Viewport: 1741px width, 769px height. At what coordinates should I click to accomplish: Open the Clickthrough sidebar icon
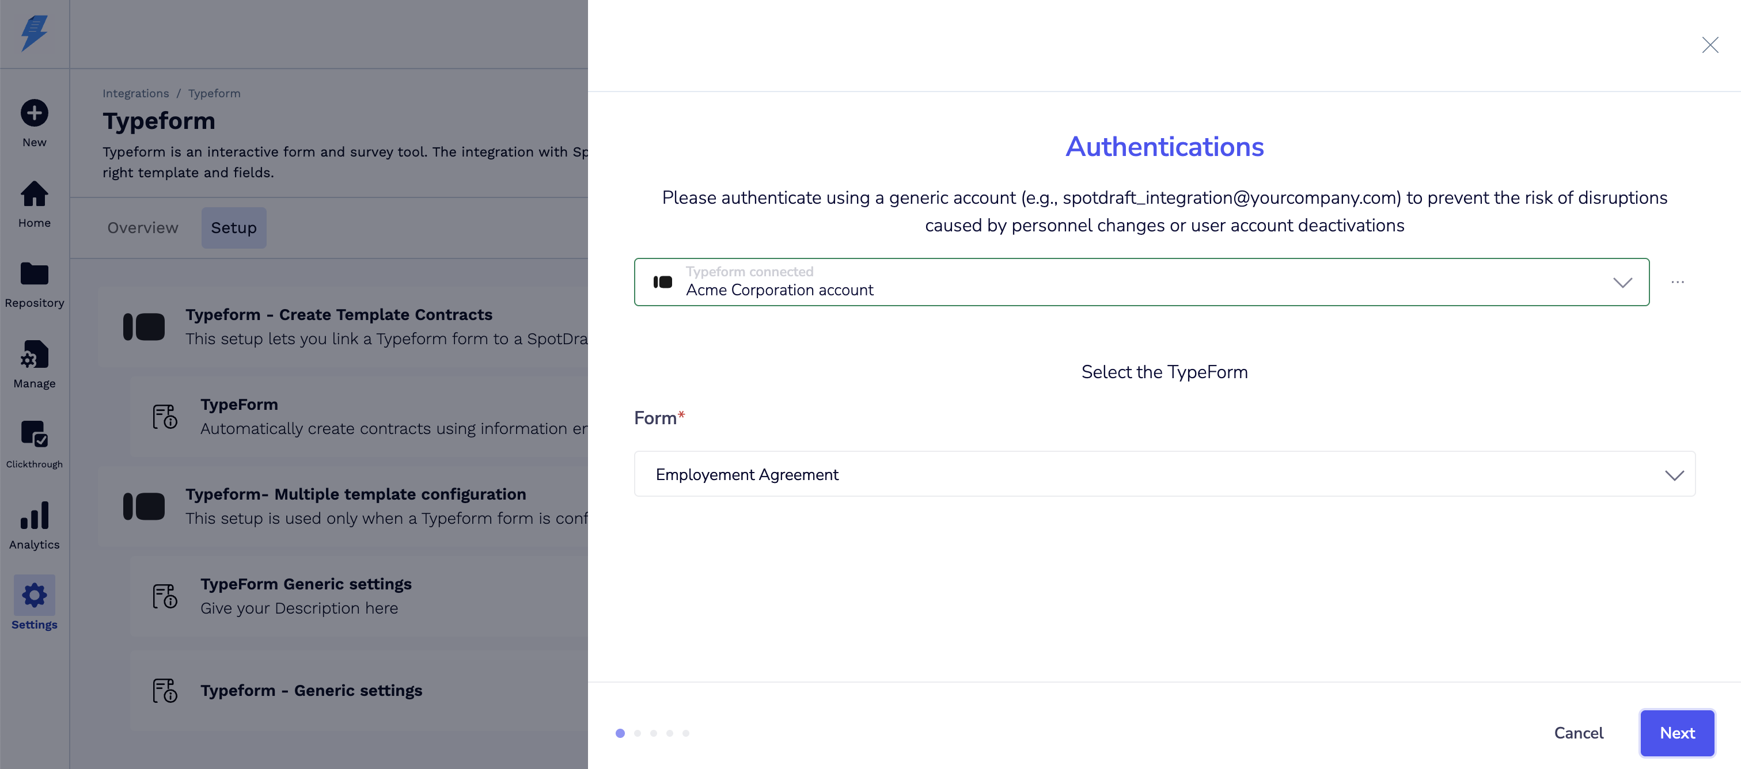34,435
